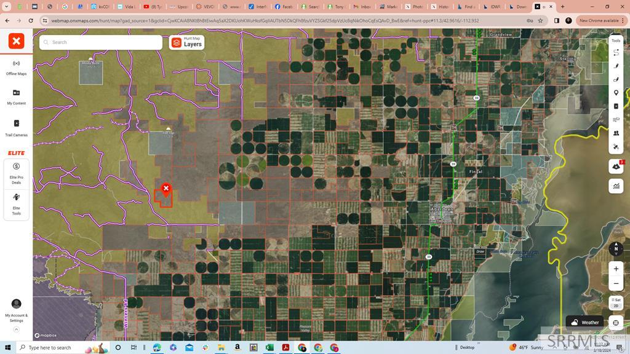Open Trail Cameras section

pos(16,127)
